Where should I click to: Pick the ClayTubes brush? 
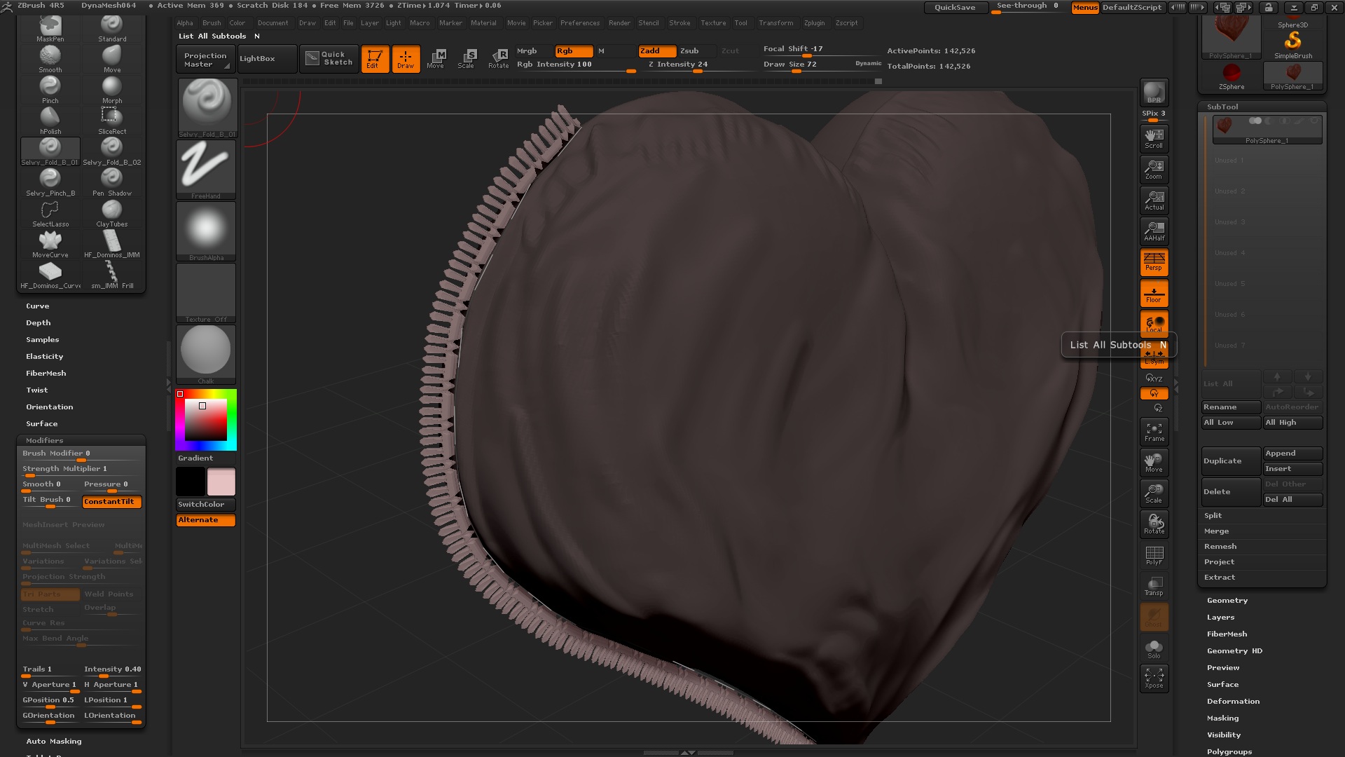(112, 214)
